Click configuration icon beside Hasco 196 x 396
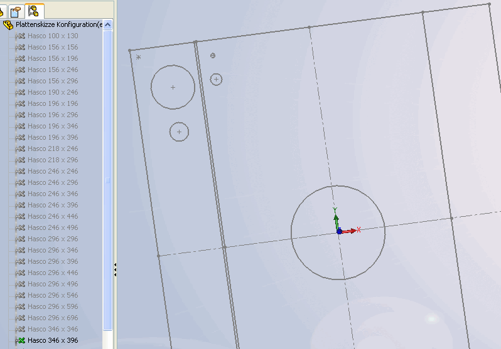501x349 pixels. point(21,137)
